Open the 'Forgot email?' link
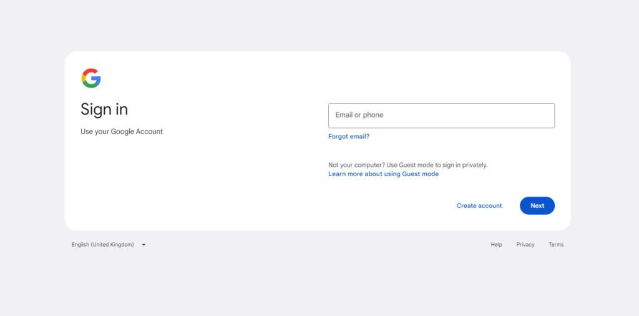Viewport: 639px width, 316px height. tap(349, 136)
